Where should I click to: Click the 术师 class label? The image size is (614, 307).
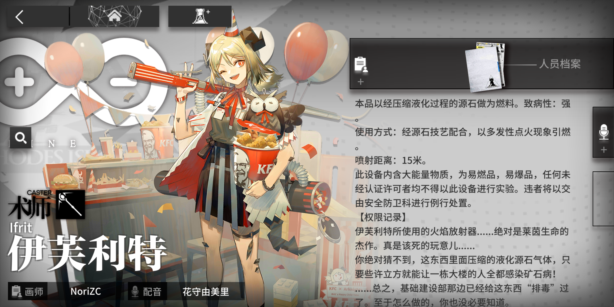coord(30,207)
